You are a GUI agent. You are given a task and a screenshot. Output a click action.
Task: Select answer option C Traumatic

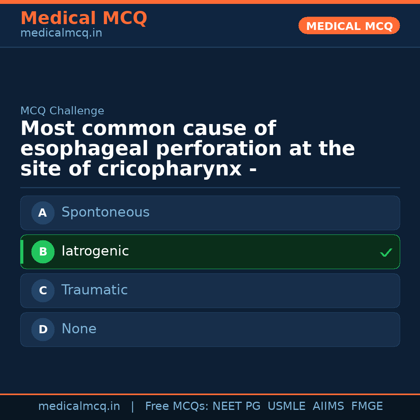tap(210, 290)
